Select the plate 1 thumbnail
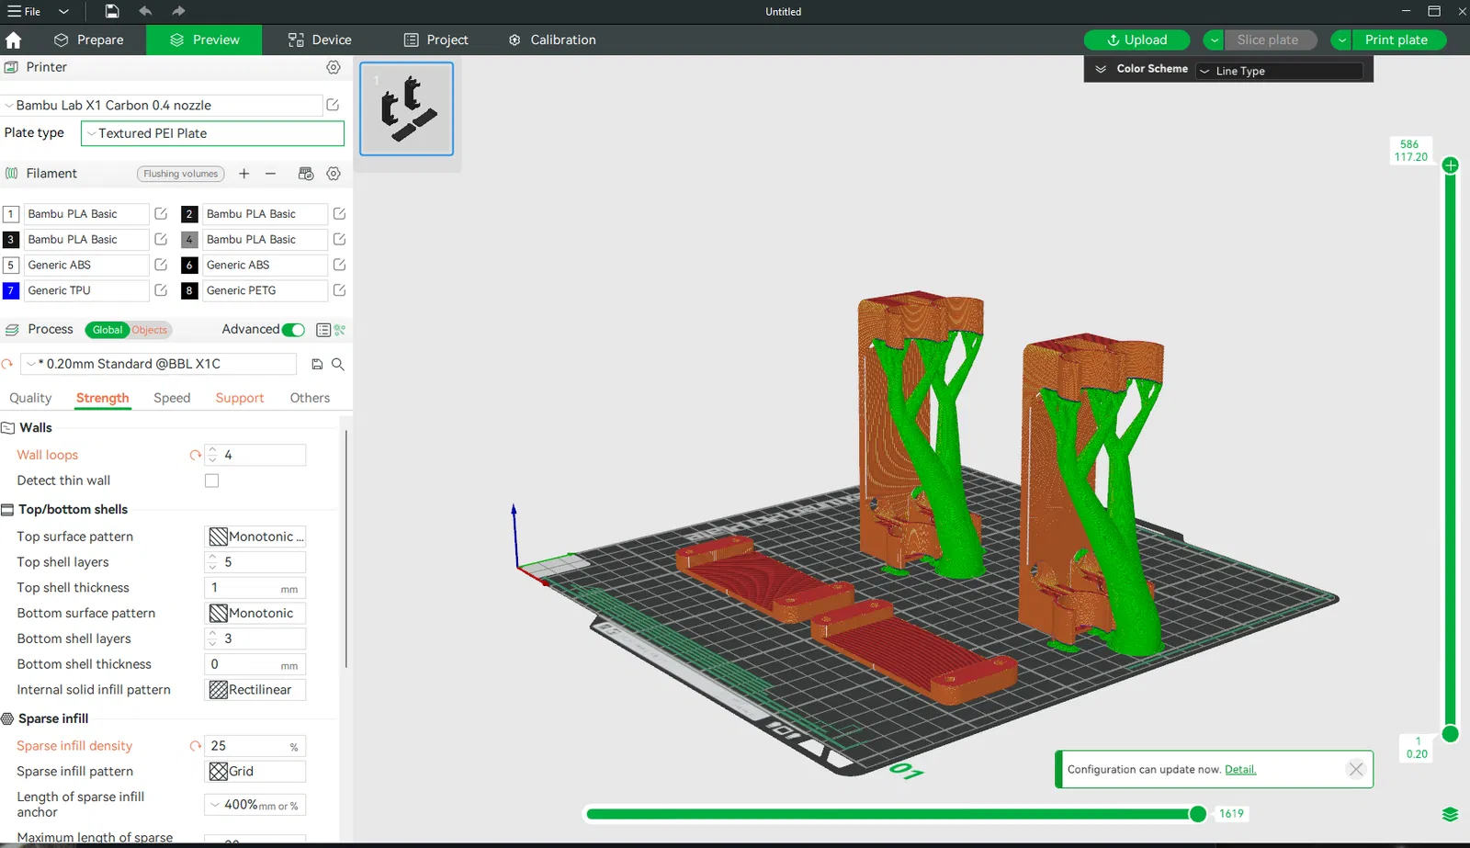Image resolution: width=1470 pixels, height=848 pixels. (x=406, y=108)
